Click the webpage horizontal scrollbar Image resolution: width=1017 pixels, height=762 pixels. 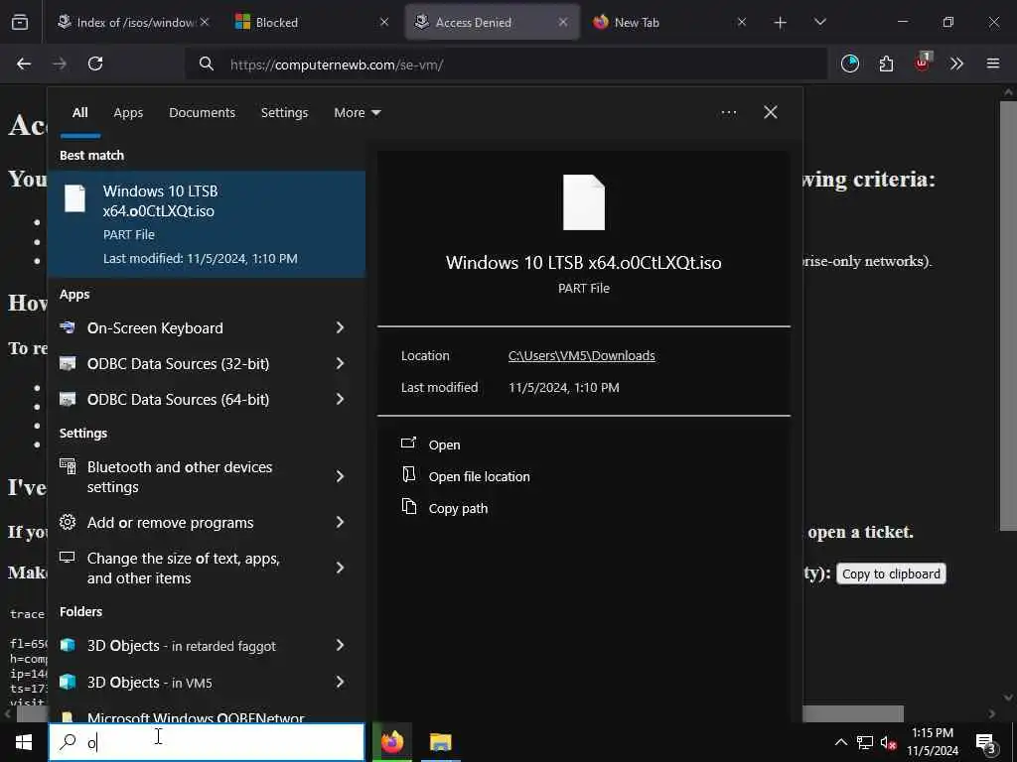point(853,713)
